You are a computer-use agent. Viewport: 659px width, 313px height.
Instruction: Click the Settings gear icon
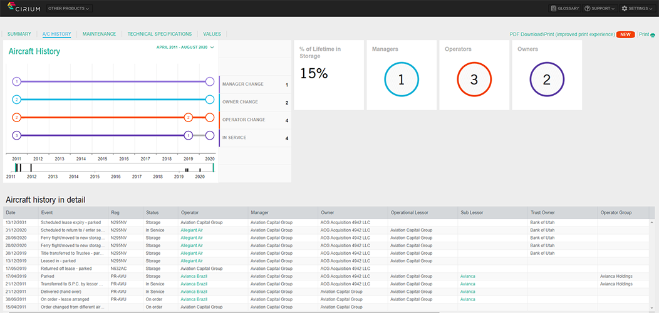624,8
